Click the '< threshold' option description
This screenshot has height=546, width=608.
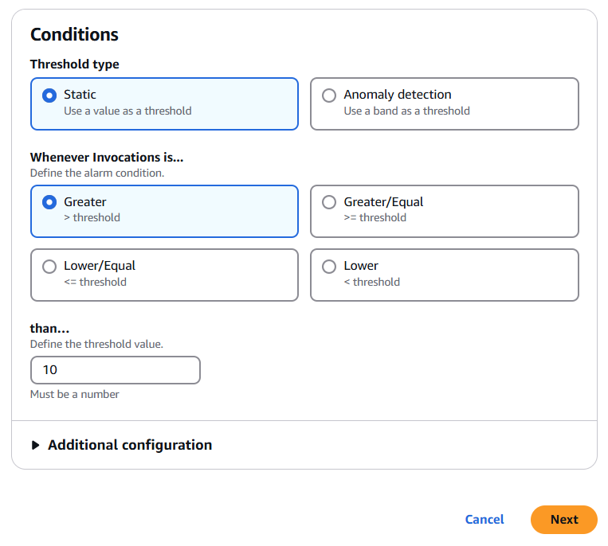pyautogui.click(x=371, y=282)
